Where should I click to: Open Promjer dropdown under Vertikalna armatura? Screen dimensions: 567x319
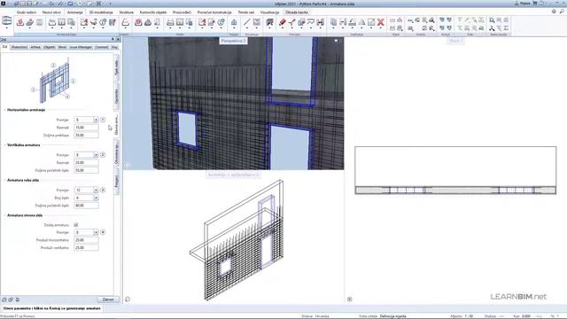pyautogui.click(x=96, y=155)
